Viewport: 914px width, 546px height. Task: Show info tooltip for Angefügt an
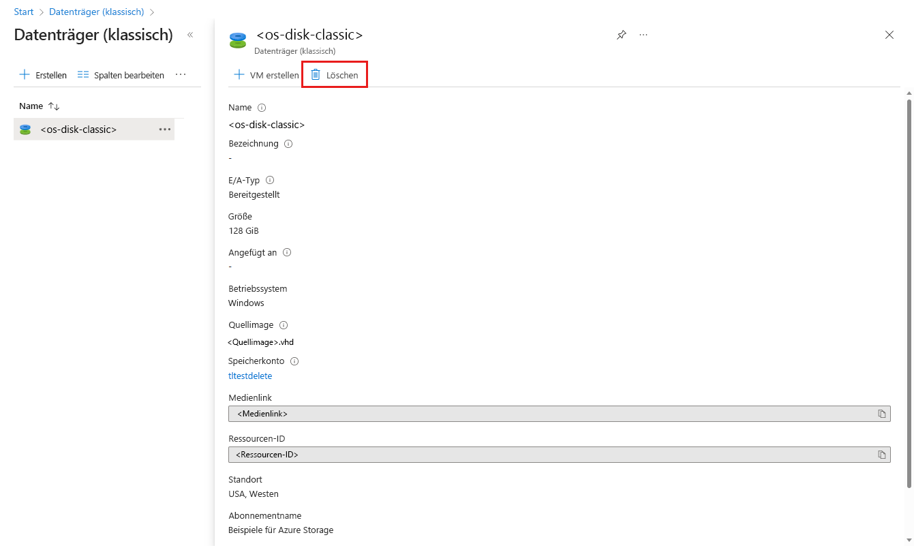(287, 252)
